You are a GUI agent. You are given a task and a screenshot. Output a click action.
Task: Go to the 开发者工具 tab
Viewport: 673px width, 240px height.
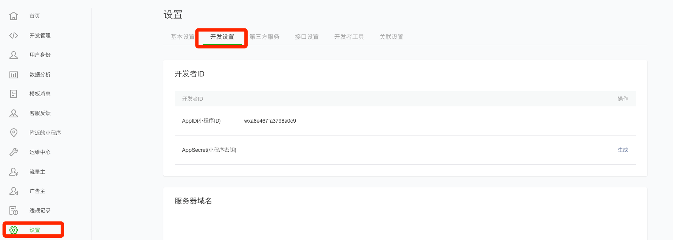[349, 37]
